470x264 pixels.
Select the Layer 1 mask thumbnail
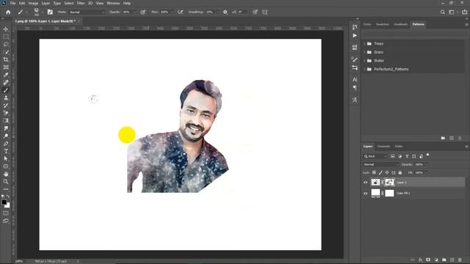389,182
